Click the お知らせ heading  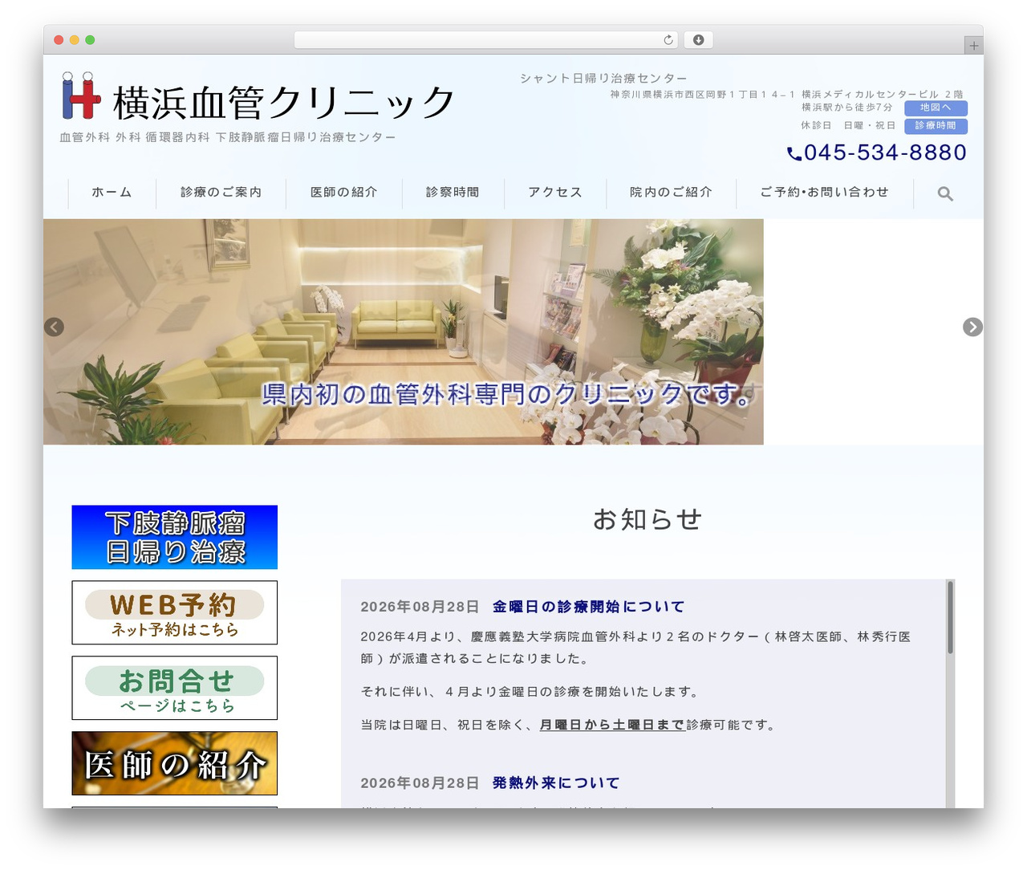click(x=647, y=519)
